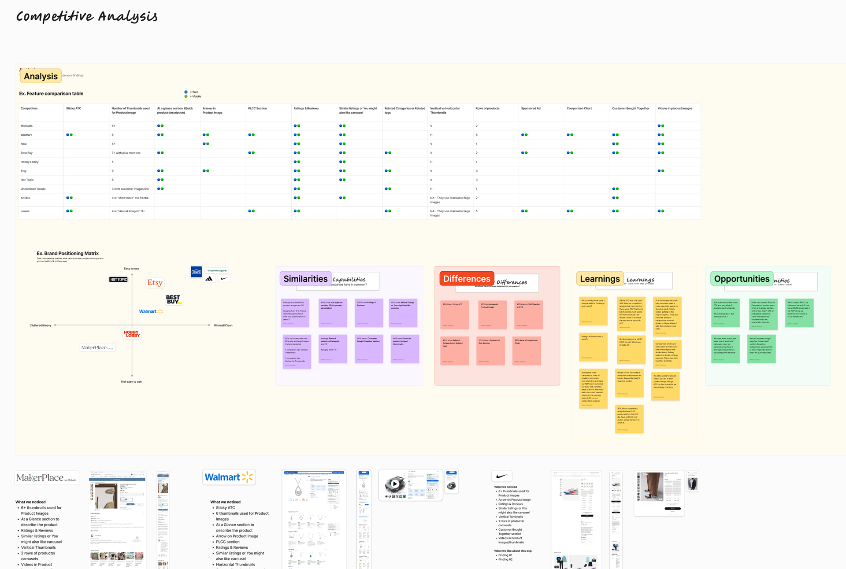Viewport: 846px width, 569px height.
Task: Select the red 'Sponsored Ads Section' sticky note
Action: pos(490,351)
